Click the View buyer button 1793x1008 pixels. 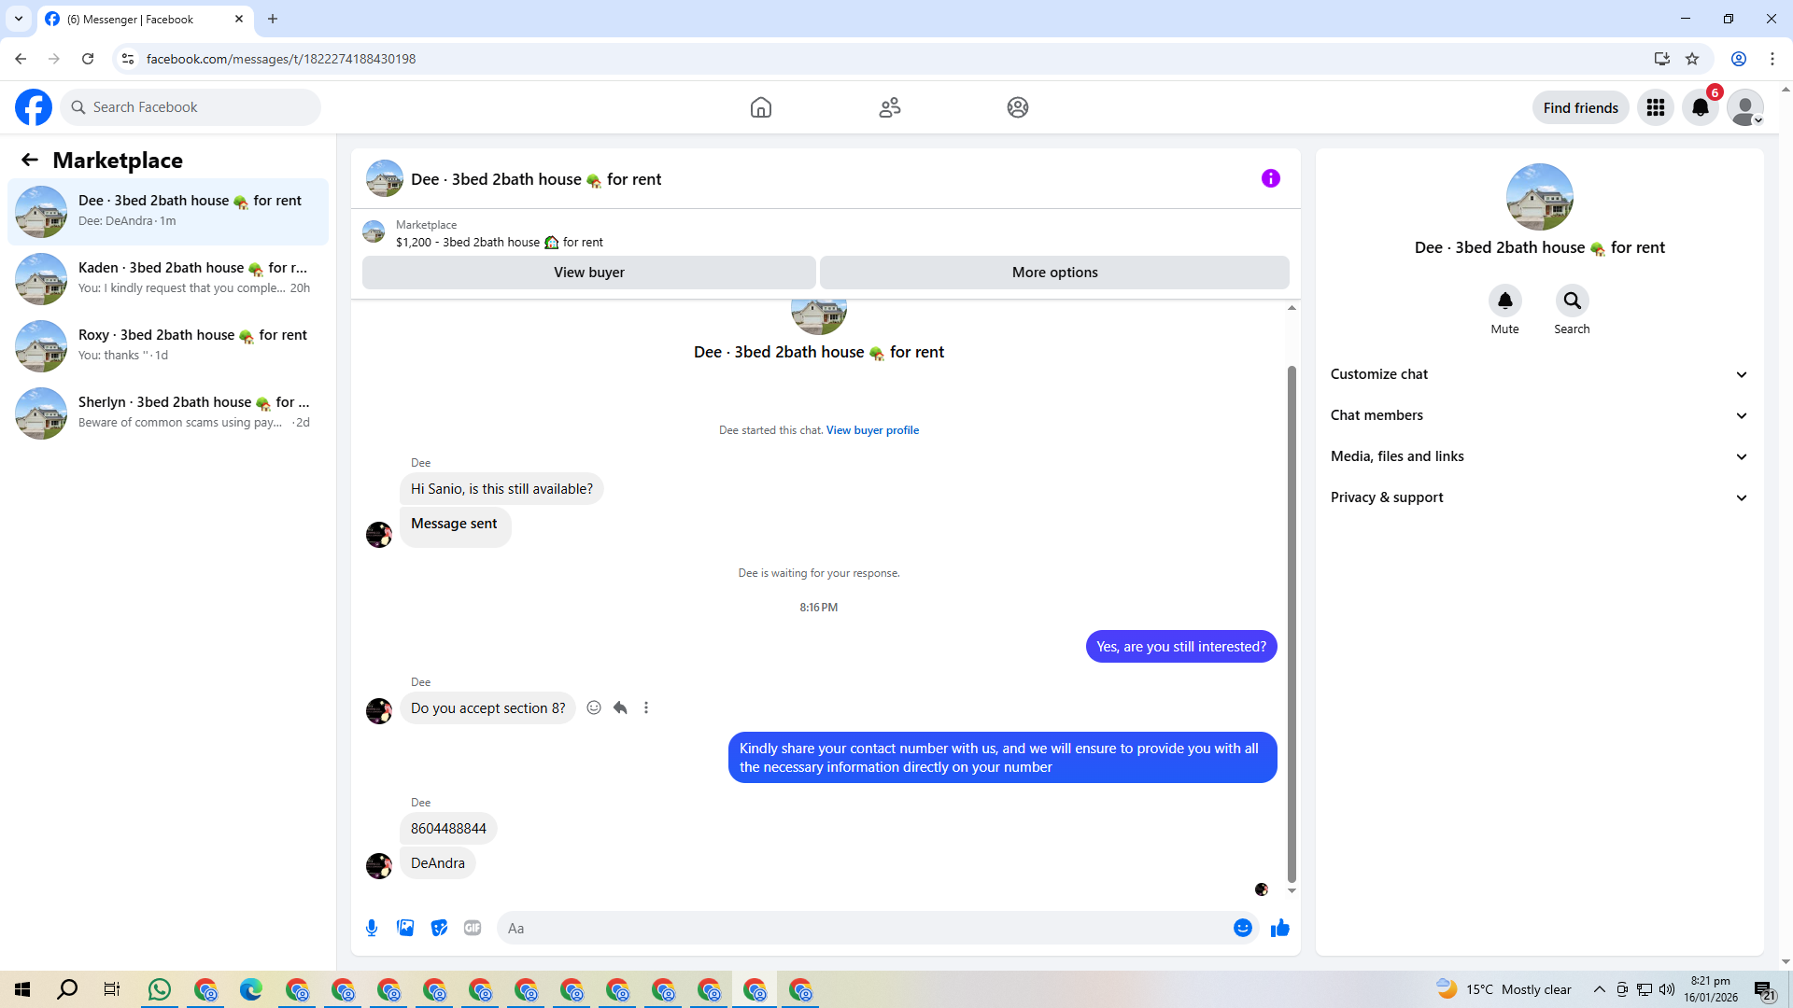click(x=588, y=273)
